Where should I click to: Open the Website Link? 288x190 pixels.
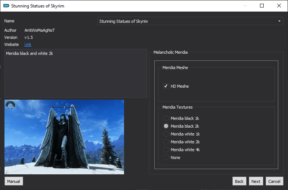pos(28,44)
